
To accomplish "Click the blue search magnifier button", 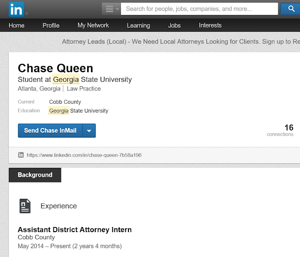I will click(x=291, y=9).
